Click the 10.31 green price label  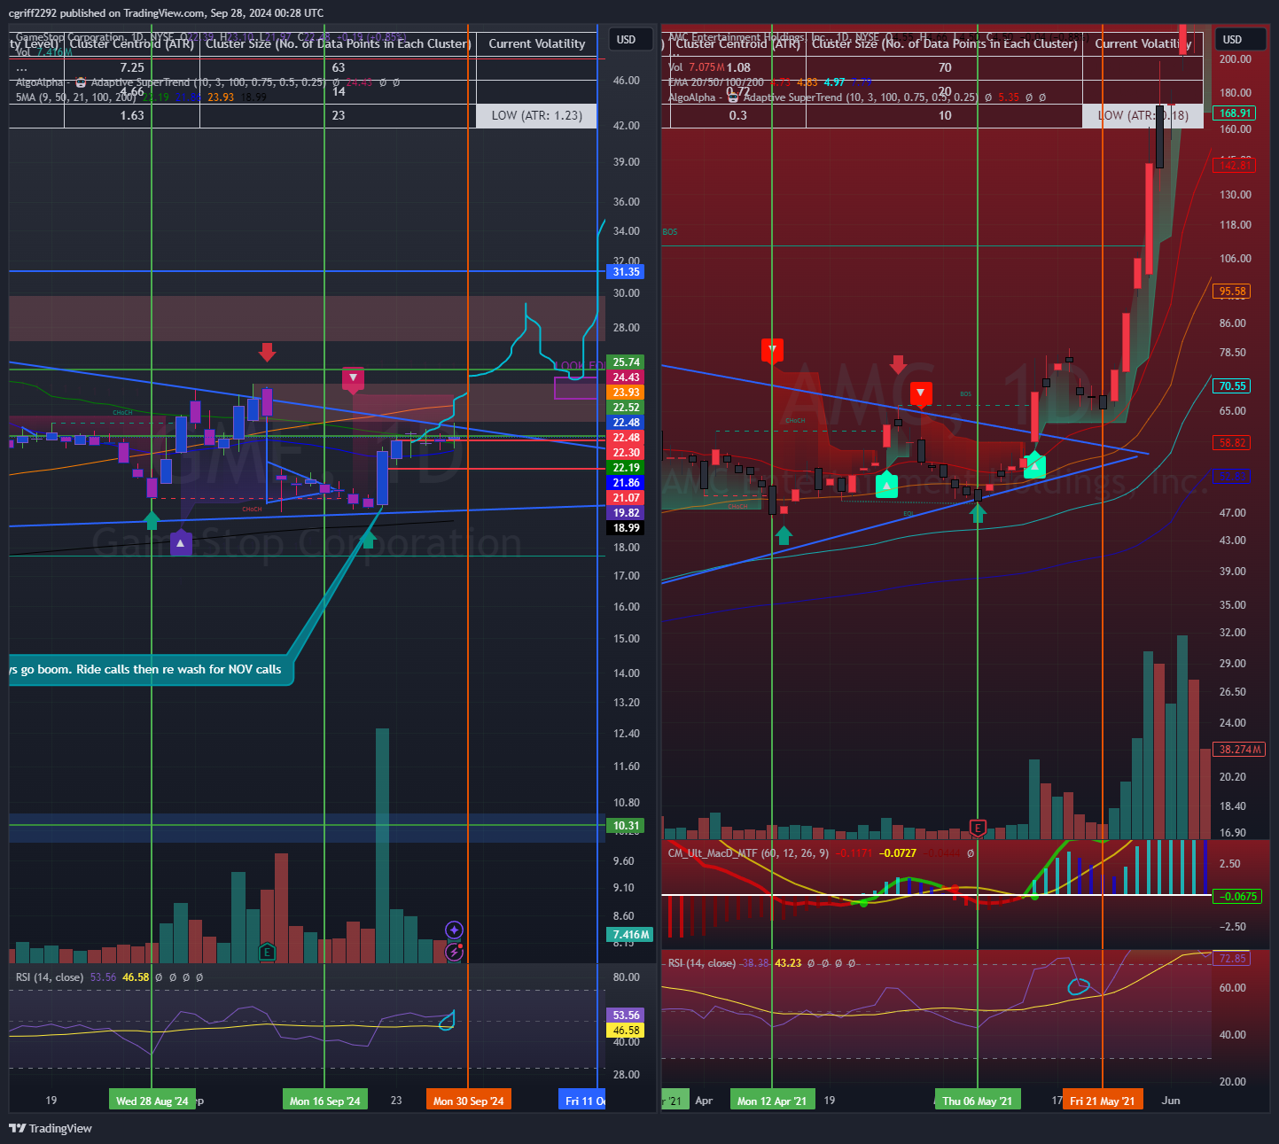coord(627,826)
